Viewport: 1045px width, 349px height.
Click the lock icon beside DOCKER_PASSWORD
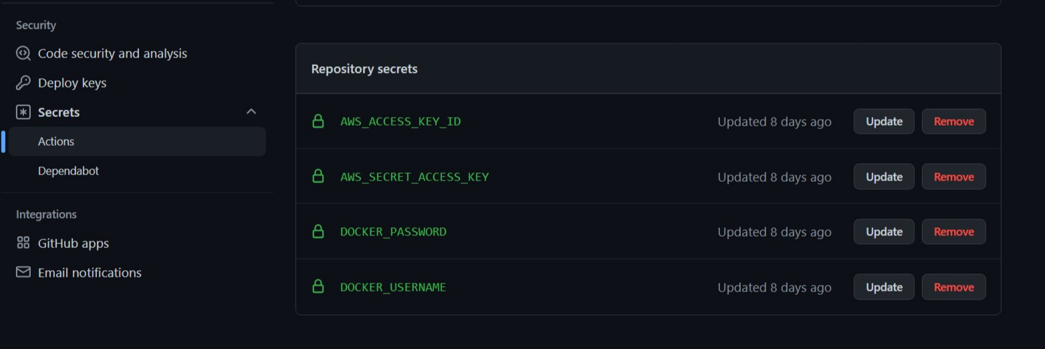pos(318,231)
